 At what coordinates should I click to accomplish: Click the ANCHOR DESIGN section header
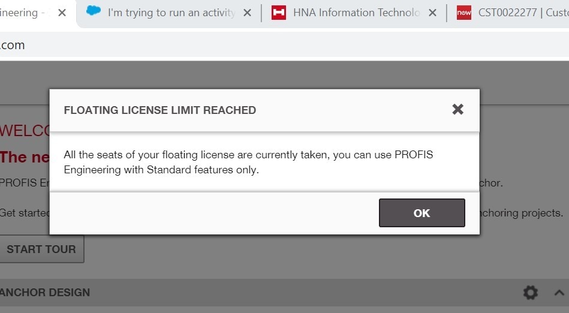(45, 292)
